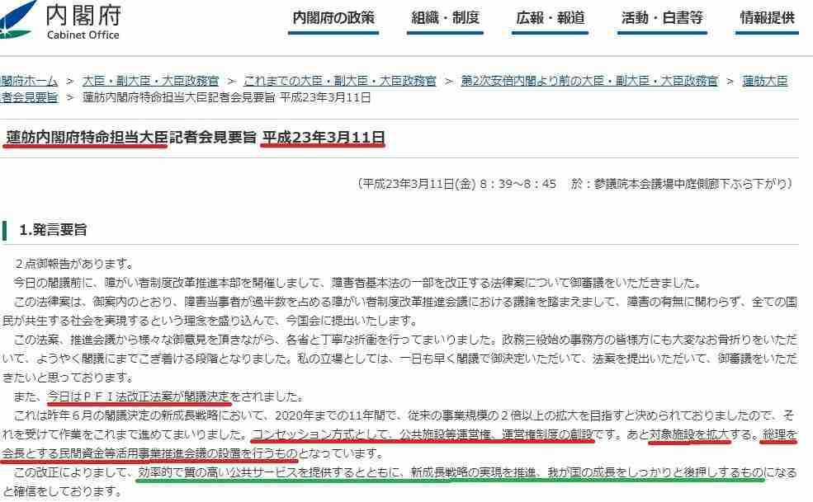Click the Cabinet Office green leaf logo
Screen dimensions: 813x502
click(17, 18)
